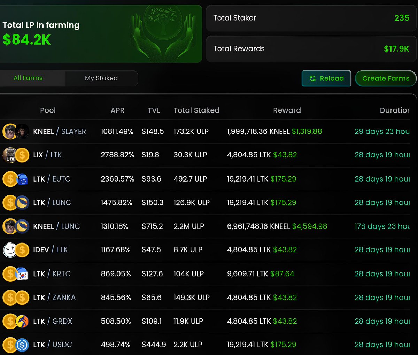Click the 498.74% APR value

[116, 345]
